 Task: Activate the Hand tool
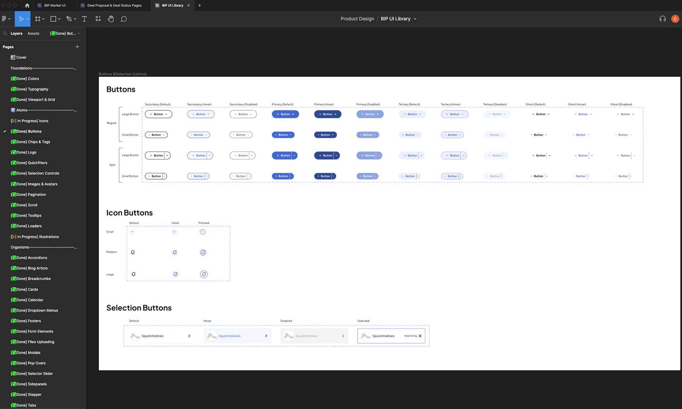tap(110, 19)
